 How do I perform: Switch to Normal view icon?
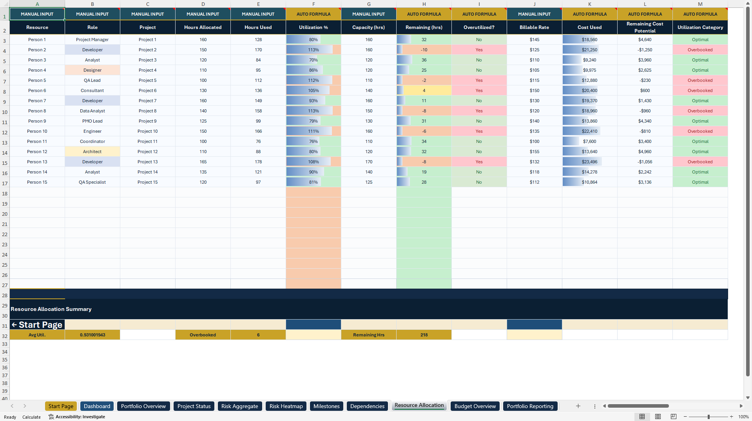pyautogui.click(x=642, y=417)
